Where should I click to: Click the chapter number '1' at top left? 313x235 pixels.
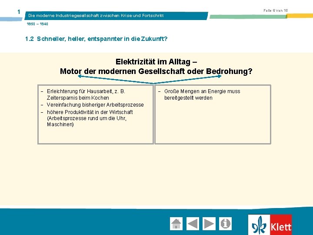(19, 12)
